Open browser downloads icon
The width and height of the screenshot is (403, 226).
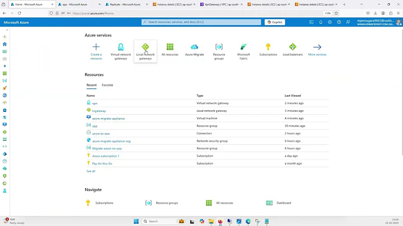(376, 13)
